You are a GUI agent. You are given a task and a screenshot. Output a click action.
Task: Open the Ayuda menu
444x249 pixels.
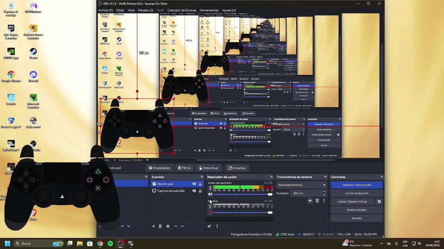point(229,10)
